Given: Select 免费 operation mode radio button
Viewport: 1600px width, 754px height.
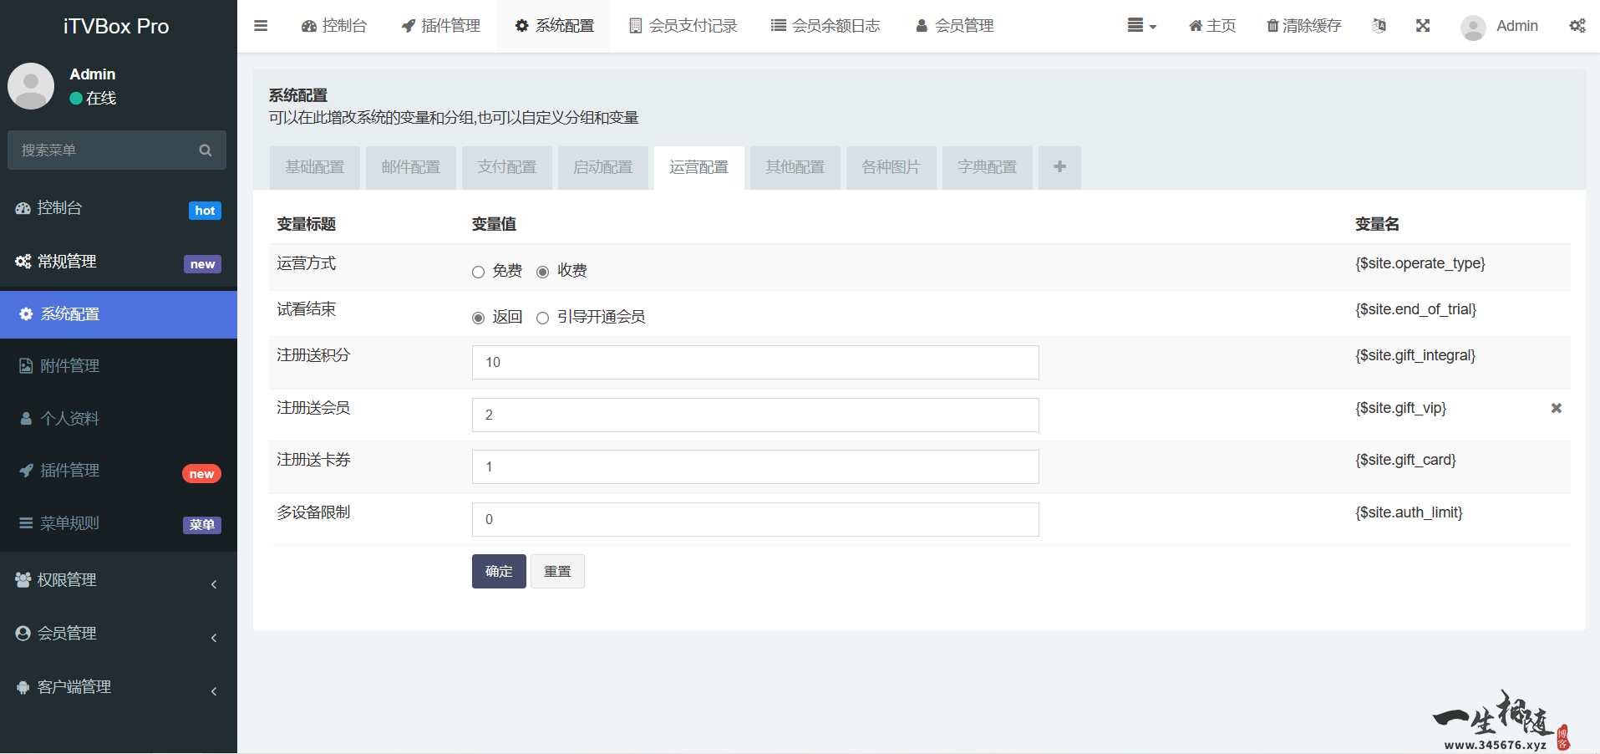Looking at the screenshot, I should 477,272.
